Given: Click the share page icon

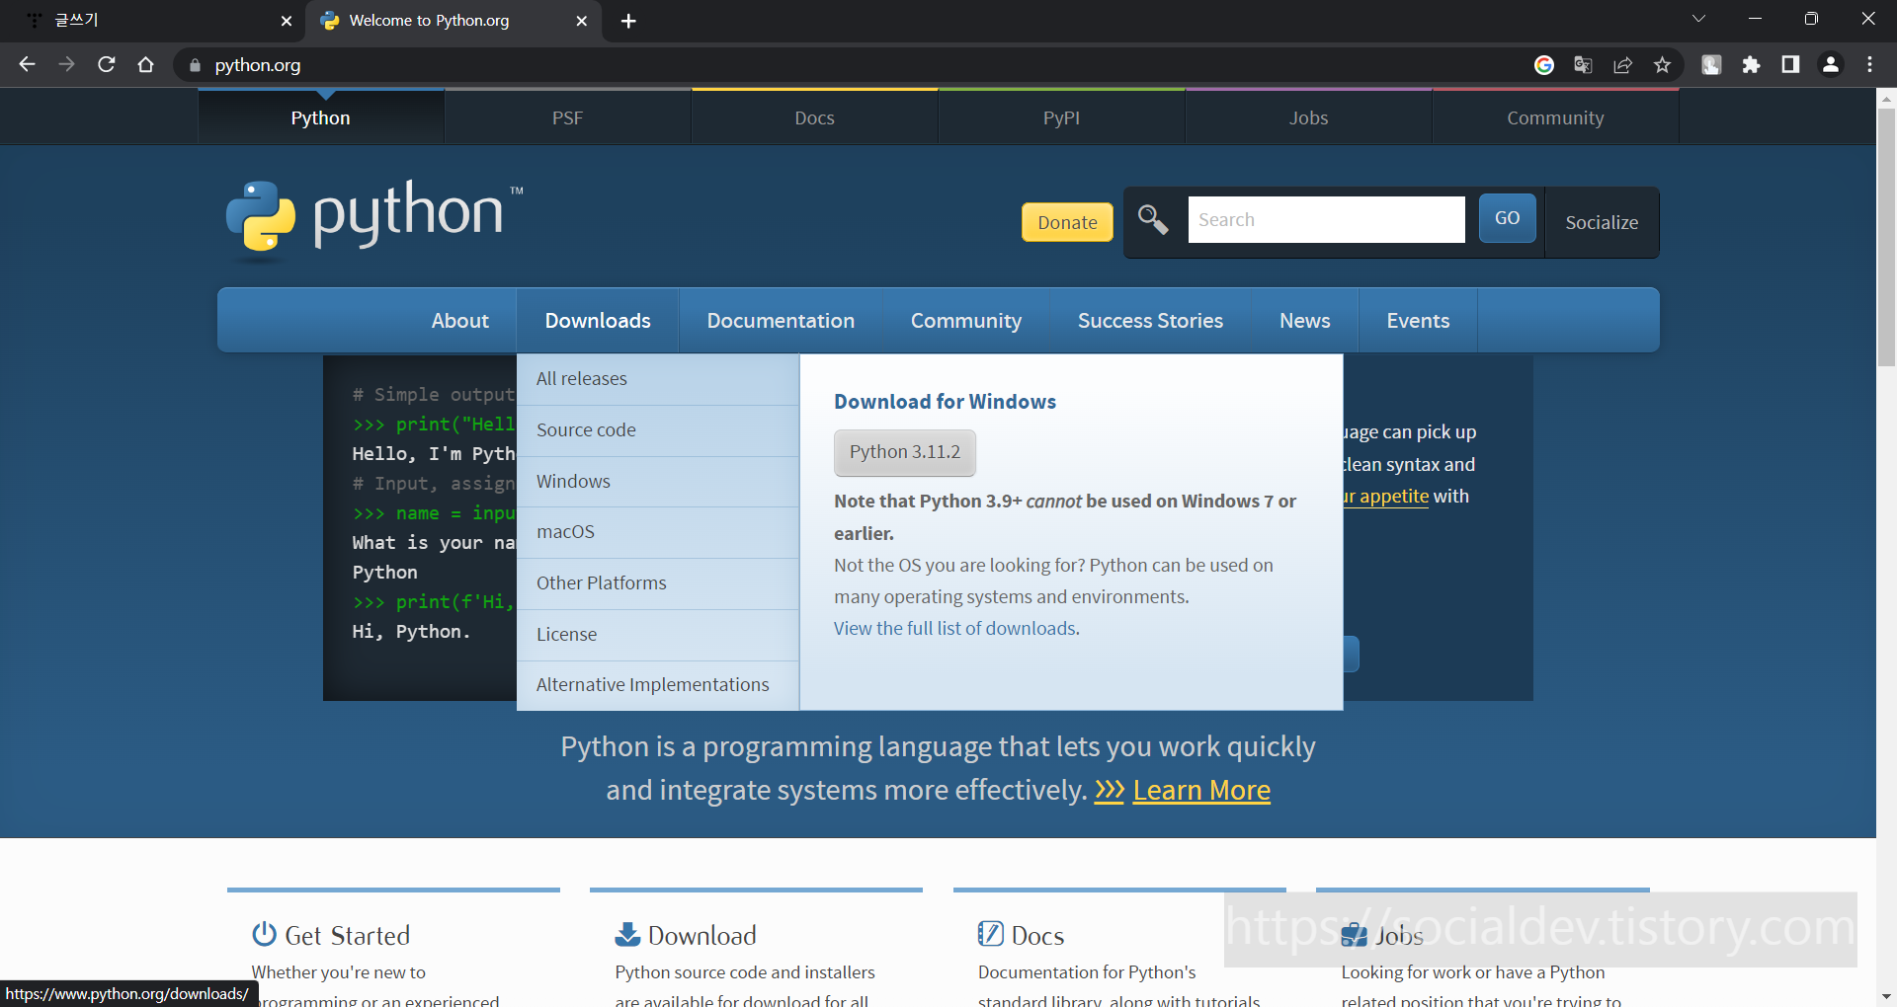Looking at the screenshot, I should click(x=1622, y=64).
